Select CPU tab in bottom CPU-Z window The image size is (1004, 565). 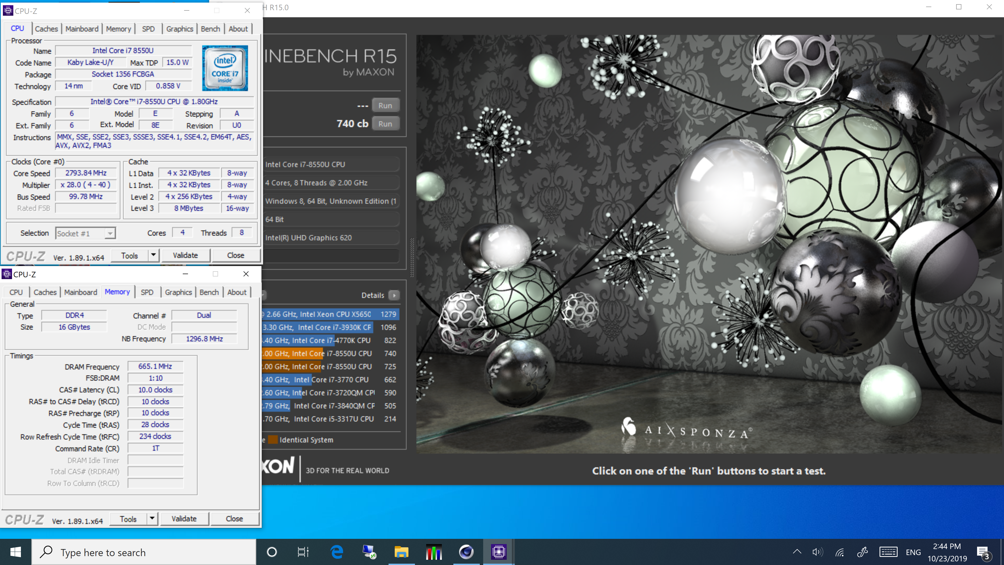click(x=16, y=292)
